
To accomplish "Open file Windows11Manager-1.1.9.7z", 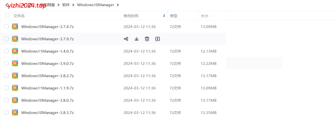I will [47, 88].
